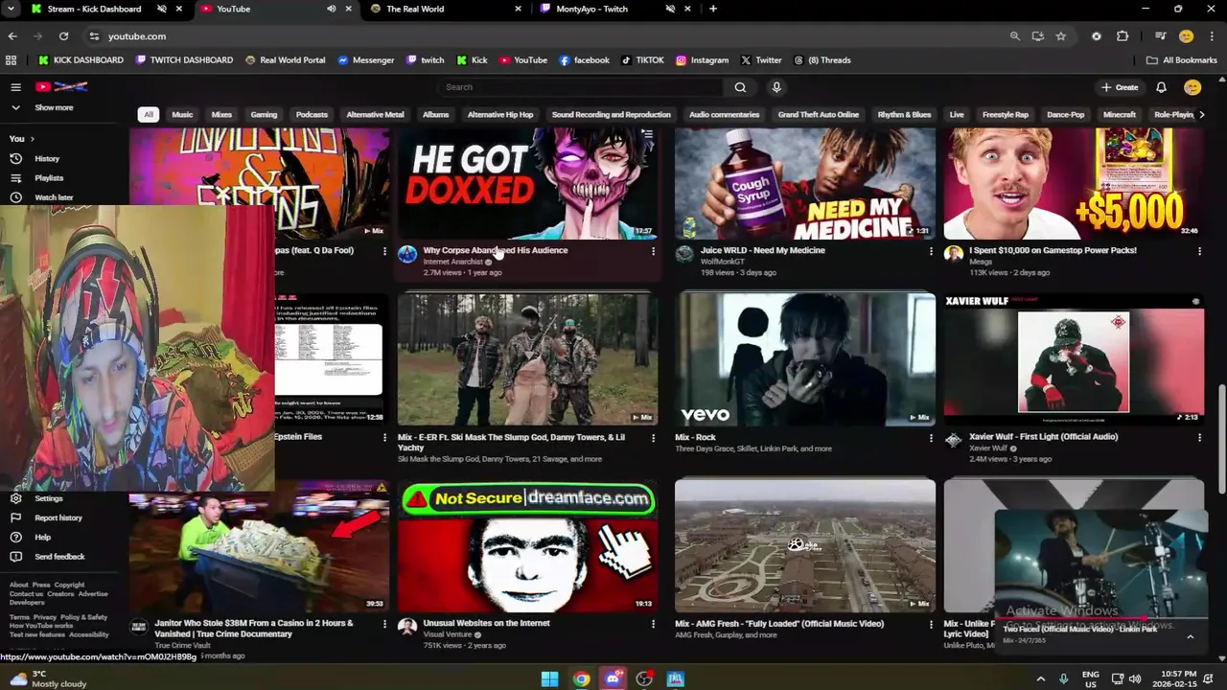Open Discord from the taskbar
Image resolution: width=1227 pixels, height=690 pixels.
click(x=613, y=679)
